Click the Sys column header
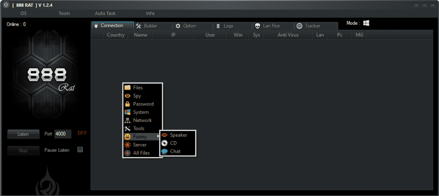Screen dimensions: 439x196 (256, 35)
